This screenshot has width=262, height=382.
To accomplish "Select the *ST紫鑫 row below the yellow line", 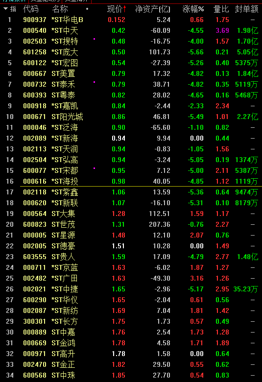I will (x=131, y=192).
